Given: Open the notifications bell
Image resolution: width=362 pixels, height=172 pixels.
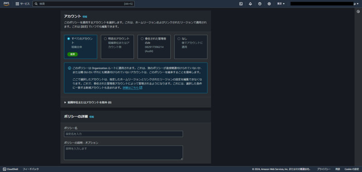Looking at the screenshot, I should tap(250, 4).
